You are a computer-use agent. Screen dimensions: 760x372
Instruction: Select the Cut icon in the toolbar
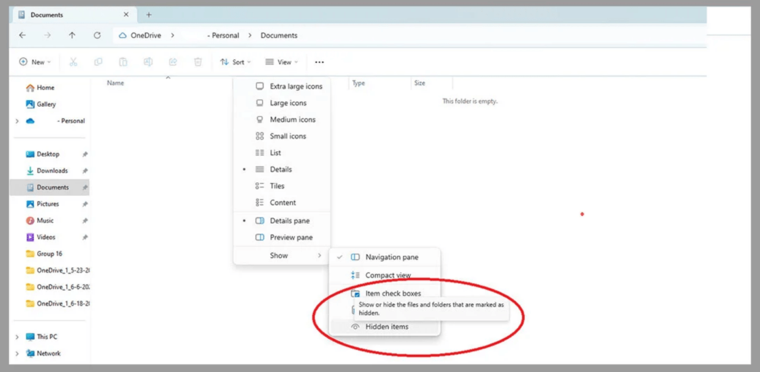click(x=74, y=62)
